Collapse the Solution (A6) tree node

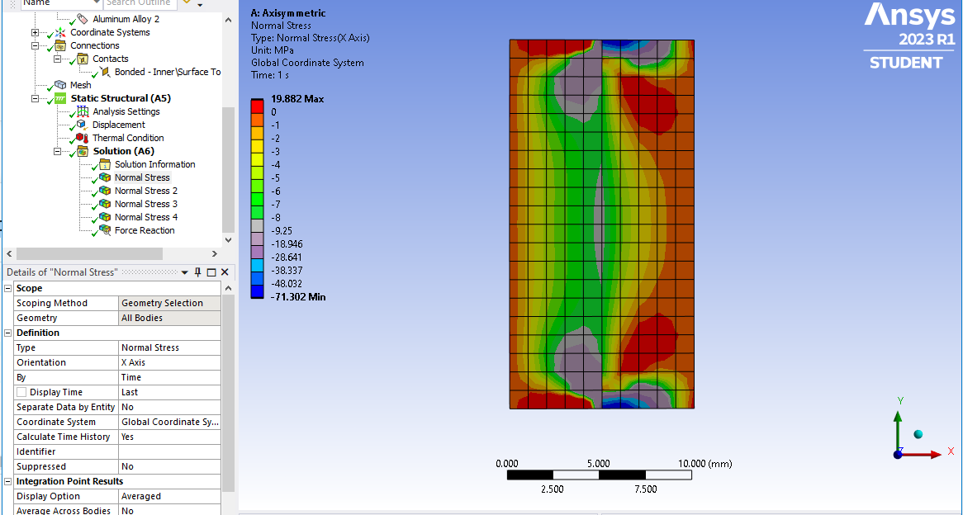pyautogui.click(x=57, y=151)
